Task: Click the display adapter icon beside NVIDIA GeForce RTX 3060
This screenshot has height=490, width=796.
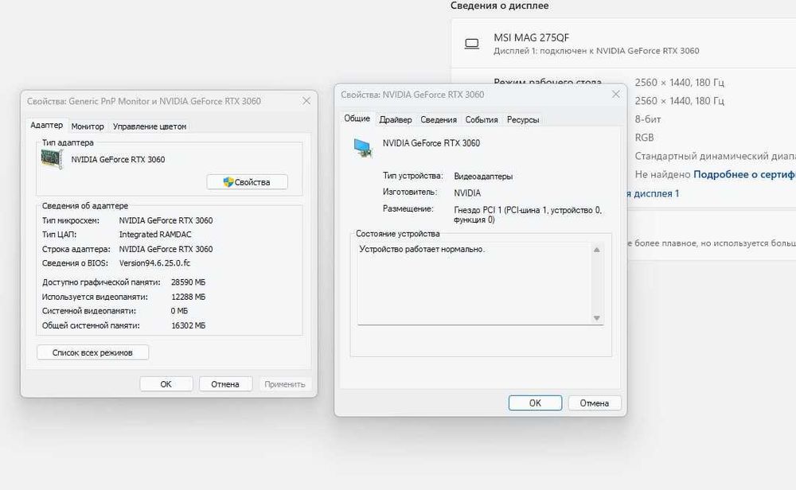Action: (363, 148)
